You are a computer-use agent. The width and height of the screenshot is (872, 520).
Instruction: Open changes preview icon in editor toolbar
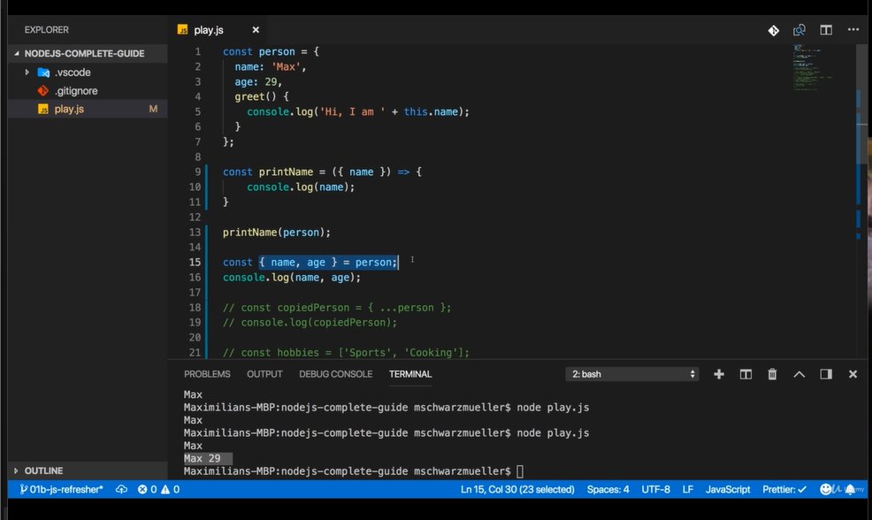[799, 30]
